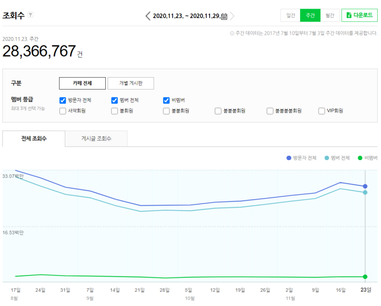The height and width of the screenshot is (306, 381).
Task: Switch to 일간 daily view
Action: [x=290, y=15]
